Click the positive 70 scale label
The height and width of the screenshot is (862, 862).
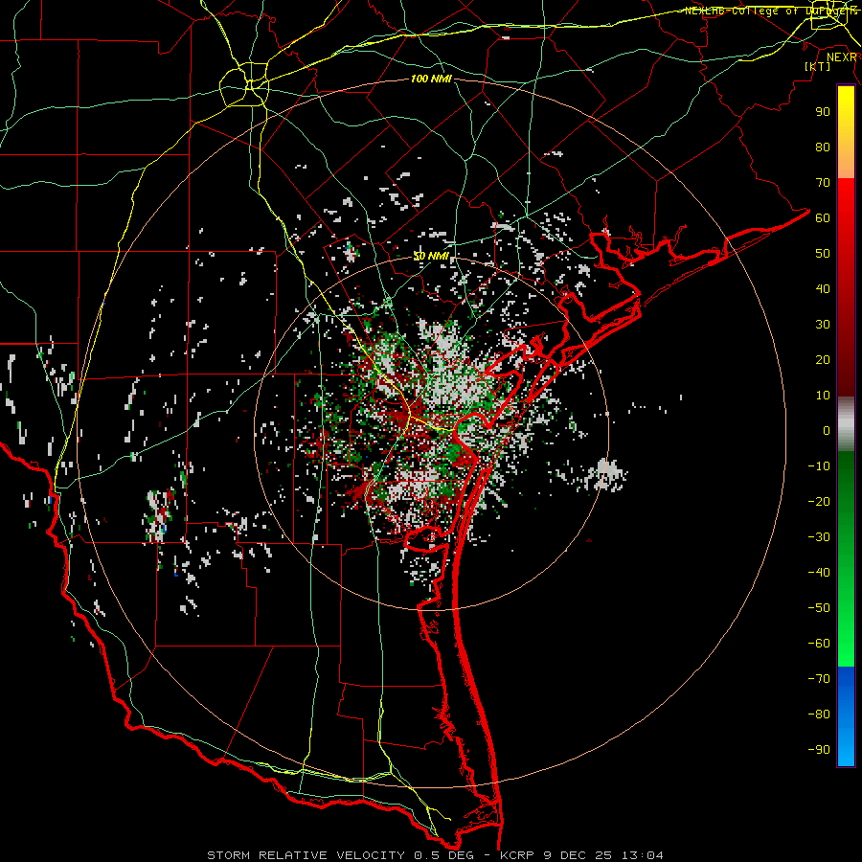pos(823,183)
